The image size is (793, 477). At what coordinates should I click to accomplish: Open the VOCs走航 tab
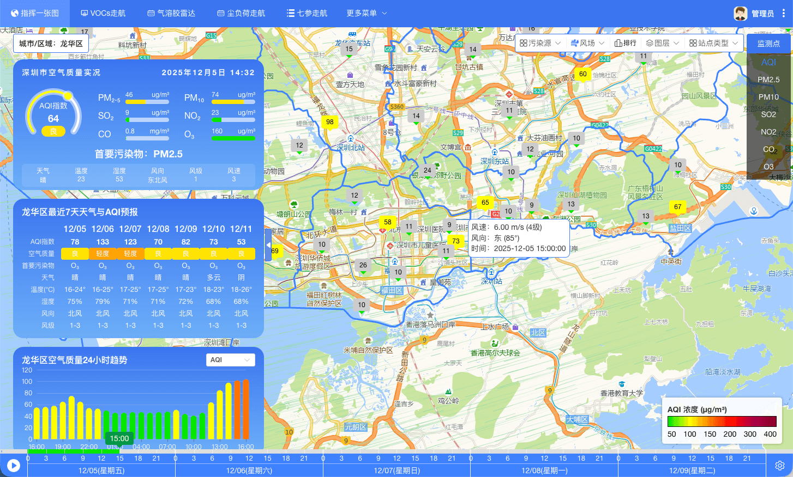103,13
